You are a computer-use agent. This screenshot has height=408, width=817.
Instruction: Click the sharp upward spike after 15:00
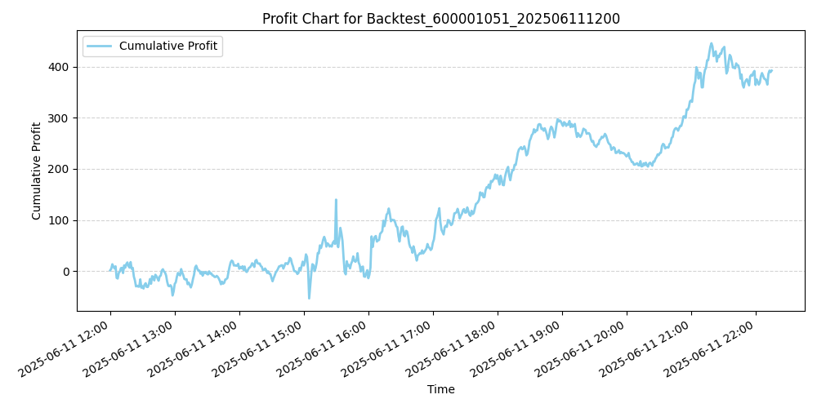[336, 199]
